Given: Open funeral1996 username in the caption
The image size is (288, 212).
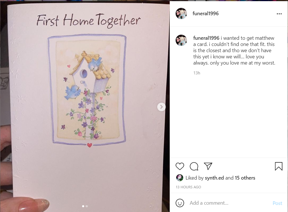Looking at the screenshot, I should coord(206,38).
